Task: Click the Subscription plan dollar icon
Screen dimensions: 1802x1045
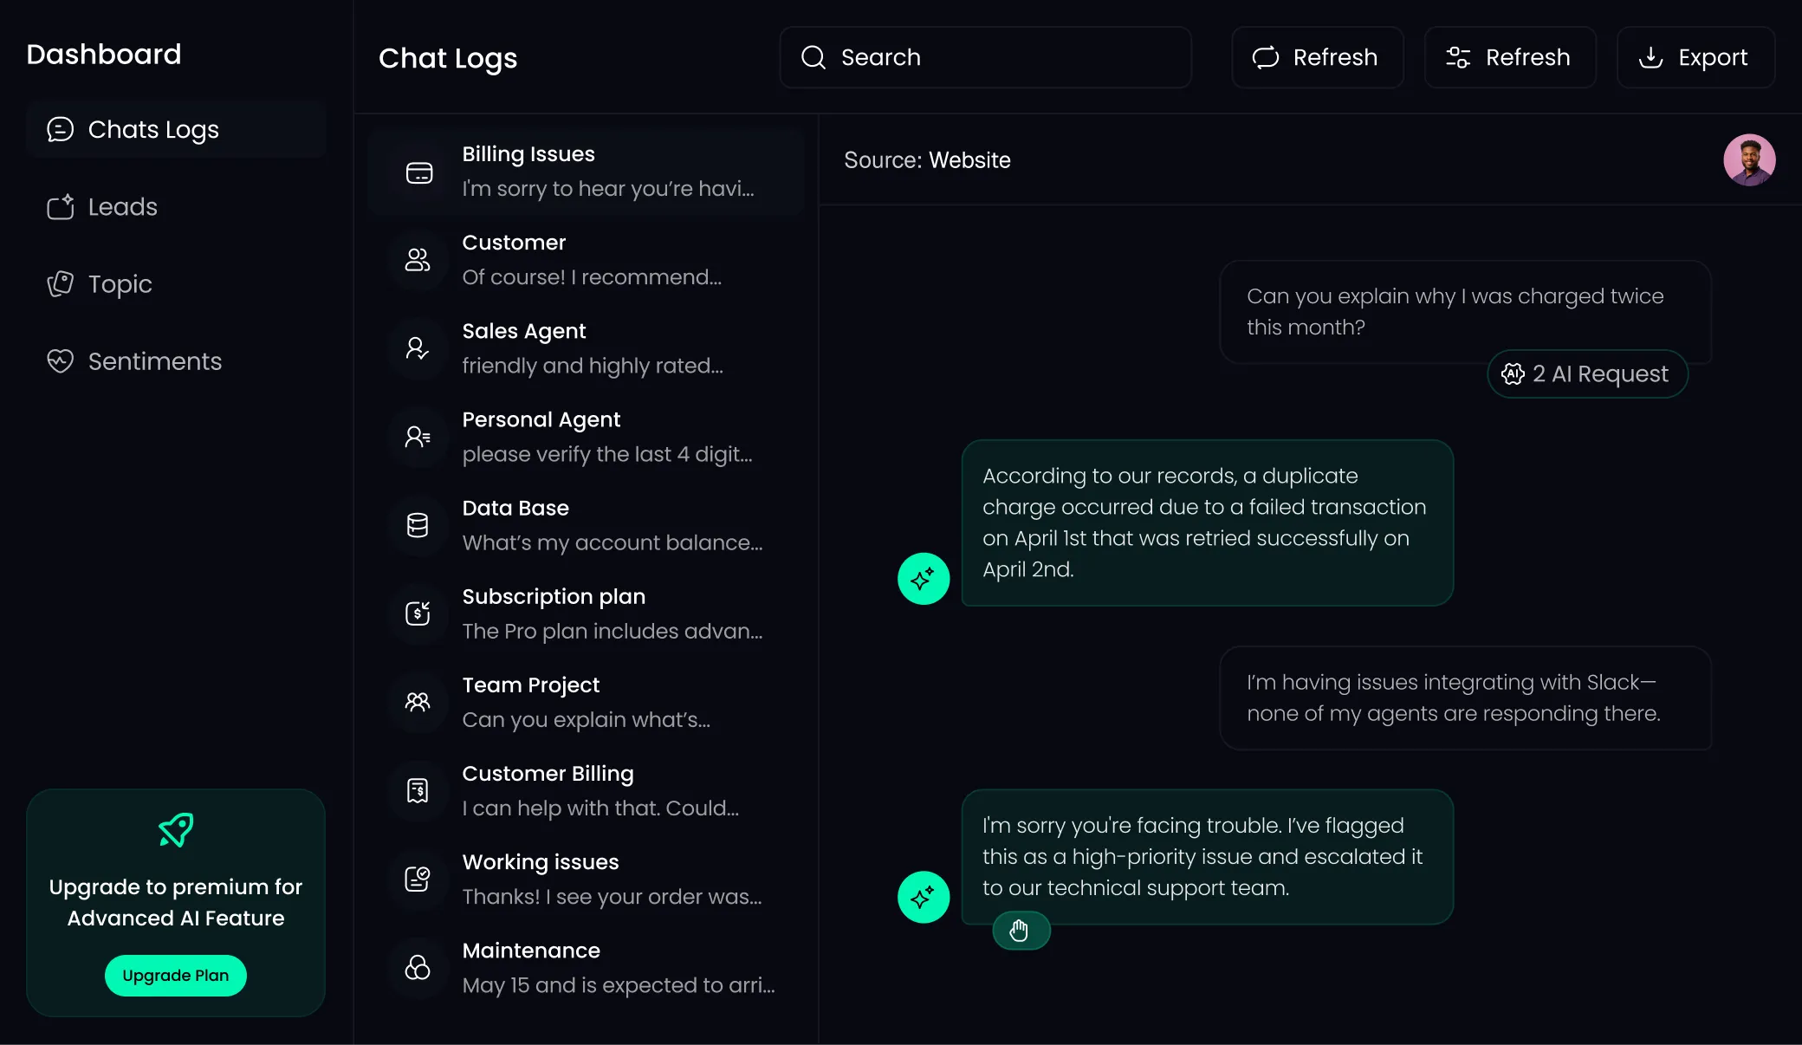Action: (x=418, y=613)
